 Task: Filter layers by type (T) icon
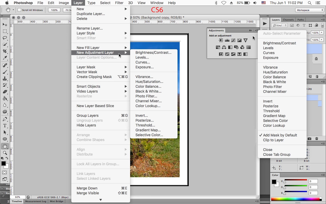(304, 25)
